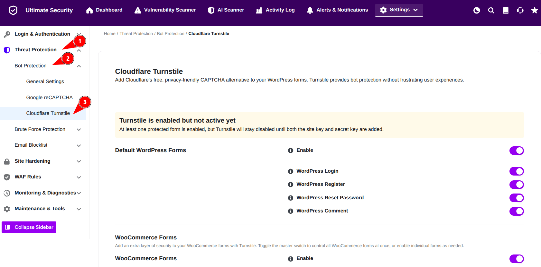
Task: Click the Alerts & Notifications bell icon
Action: coord(310,10)
